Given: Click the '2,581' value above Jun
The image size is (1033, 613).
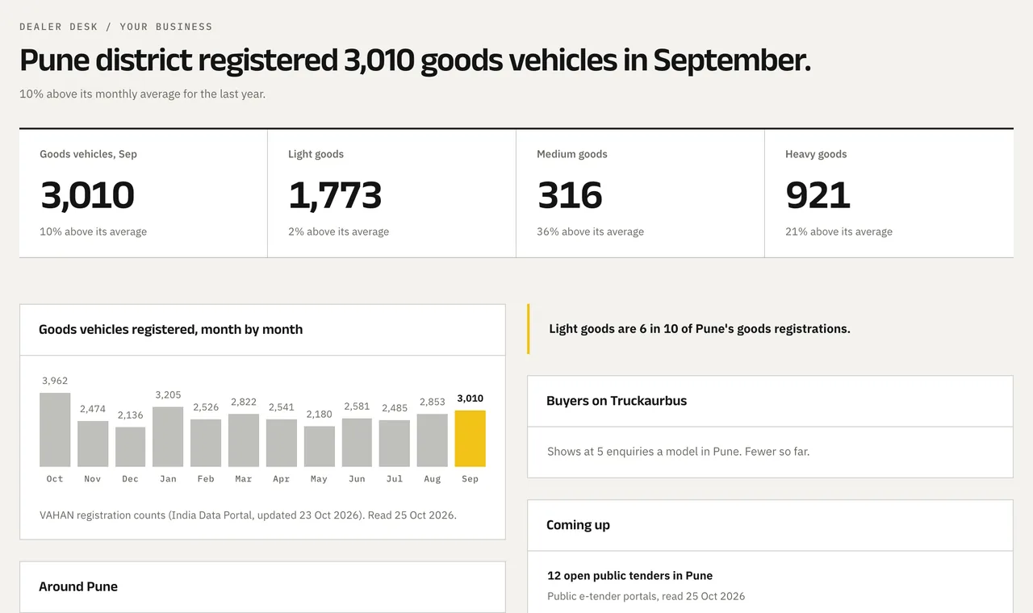Looking at the screenshot, I should [357, 407].
